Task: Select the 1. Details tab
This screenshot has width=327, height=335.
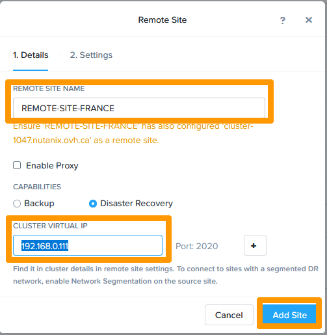Action: [x=31, y=55]
